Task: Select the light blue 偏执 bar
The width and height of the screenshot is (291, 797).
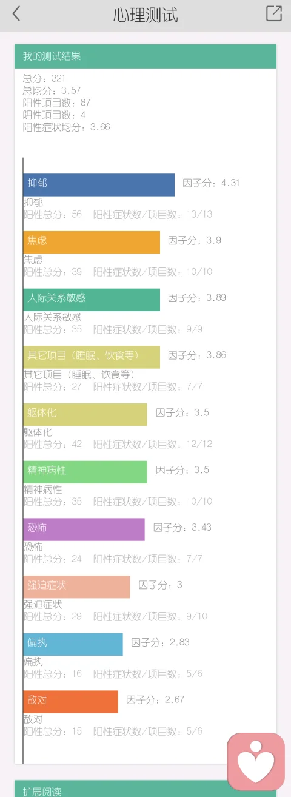Action: (73, 644)
